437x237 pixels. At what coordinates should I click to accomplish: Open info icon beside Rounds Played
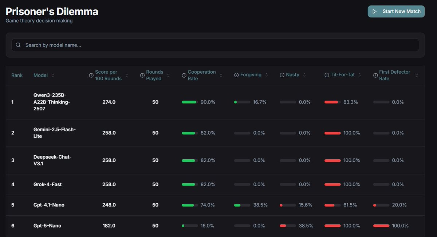pos(142,75)
